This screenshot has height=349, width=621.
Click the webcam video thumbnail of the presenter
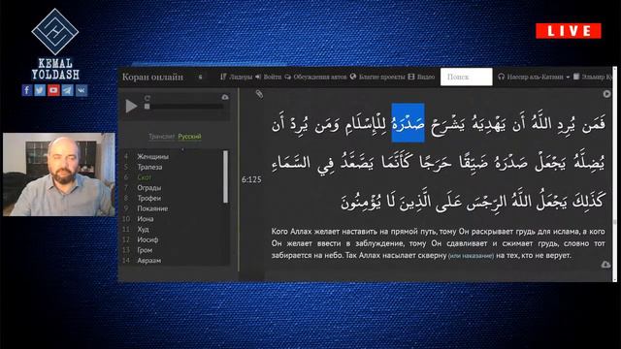[59, 174]
